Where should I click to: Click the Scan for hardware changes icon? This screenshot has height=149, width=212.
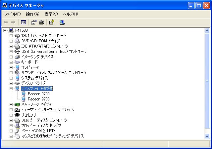pos(62,22)
